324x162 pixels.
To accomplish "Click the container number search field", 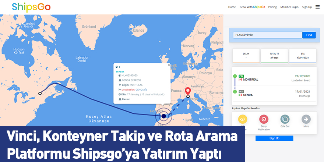I will pyautogui.click(x=267, y=35).
